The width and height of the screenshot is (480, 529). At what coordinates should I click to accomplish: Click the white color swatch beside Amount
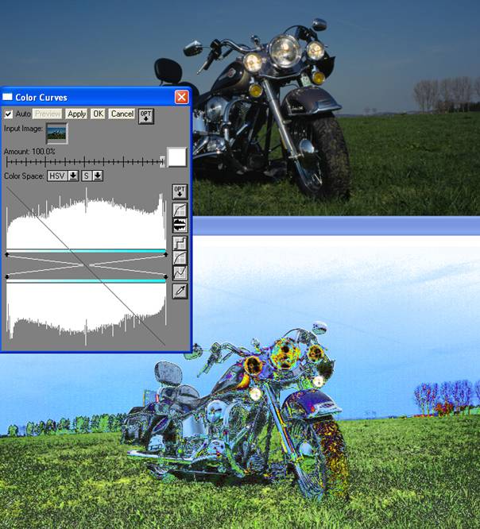pyautogui.click(x=177, y=157)
